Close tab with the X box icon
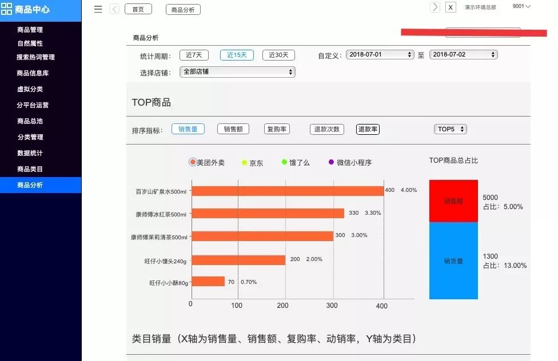The image size is (558, 361). 451,7
